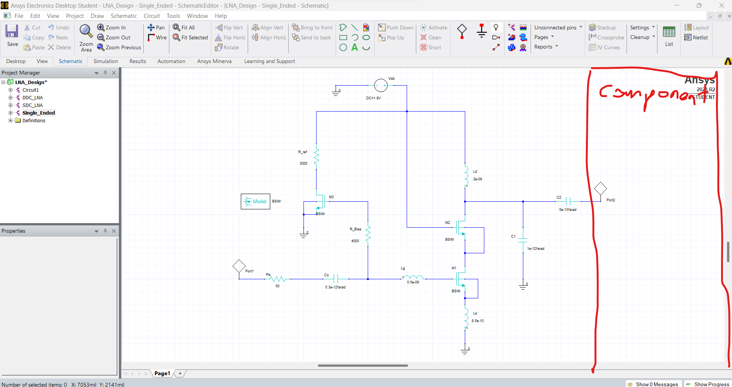Select the page connector icon
Screen dimensions: 732x387
[x=496, y=37]
